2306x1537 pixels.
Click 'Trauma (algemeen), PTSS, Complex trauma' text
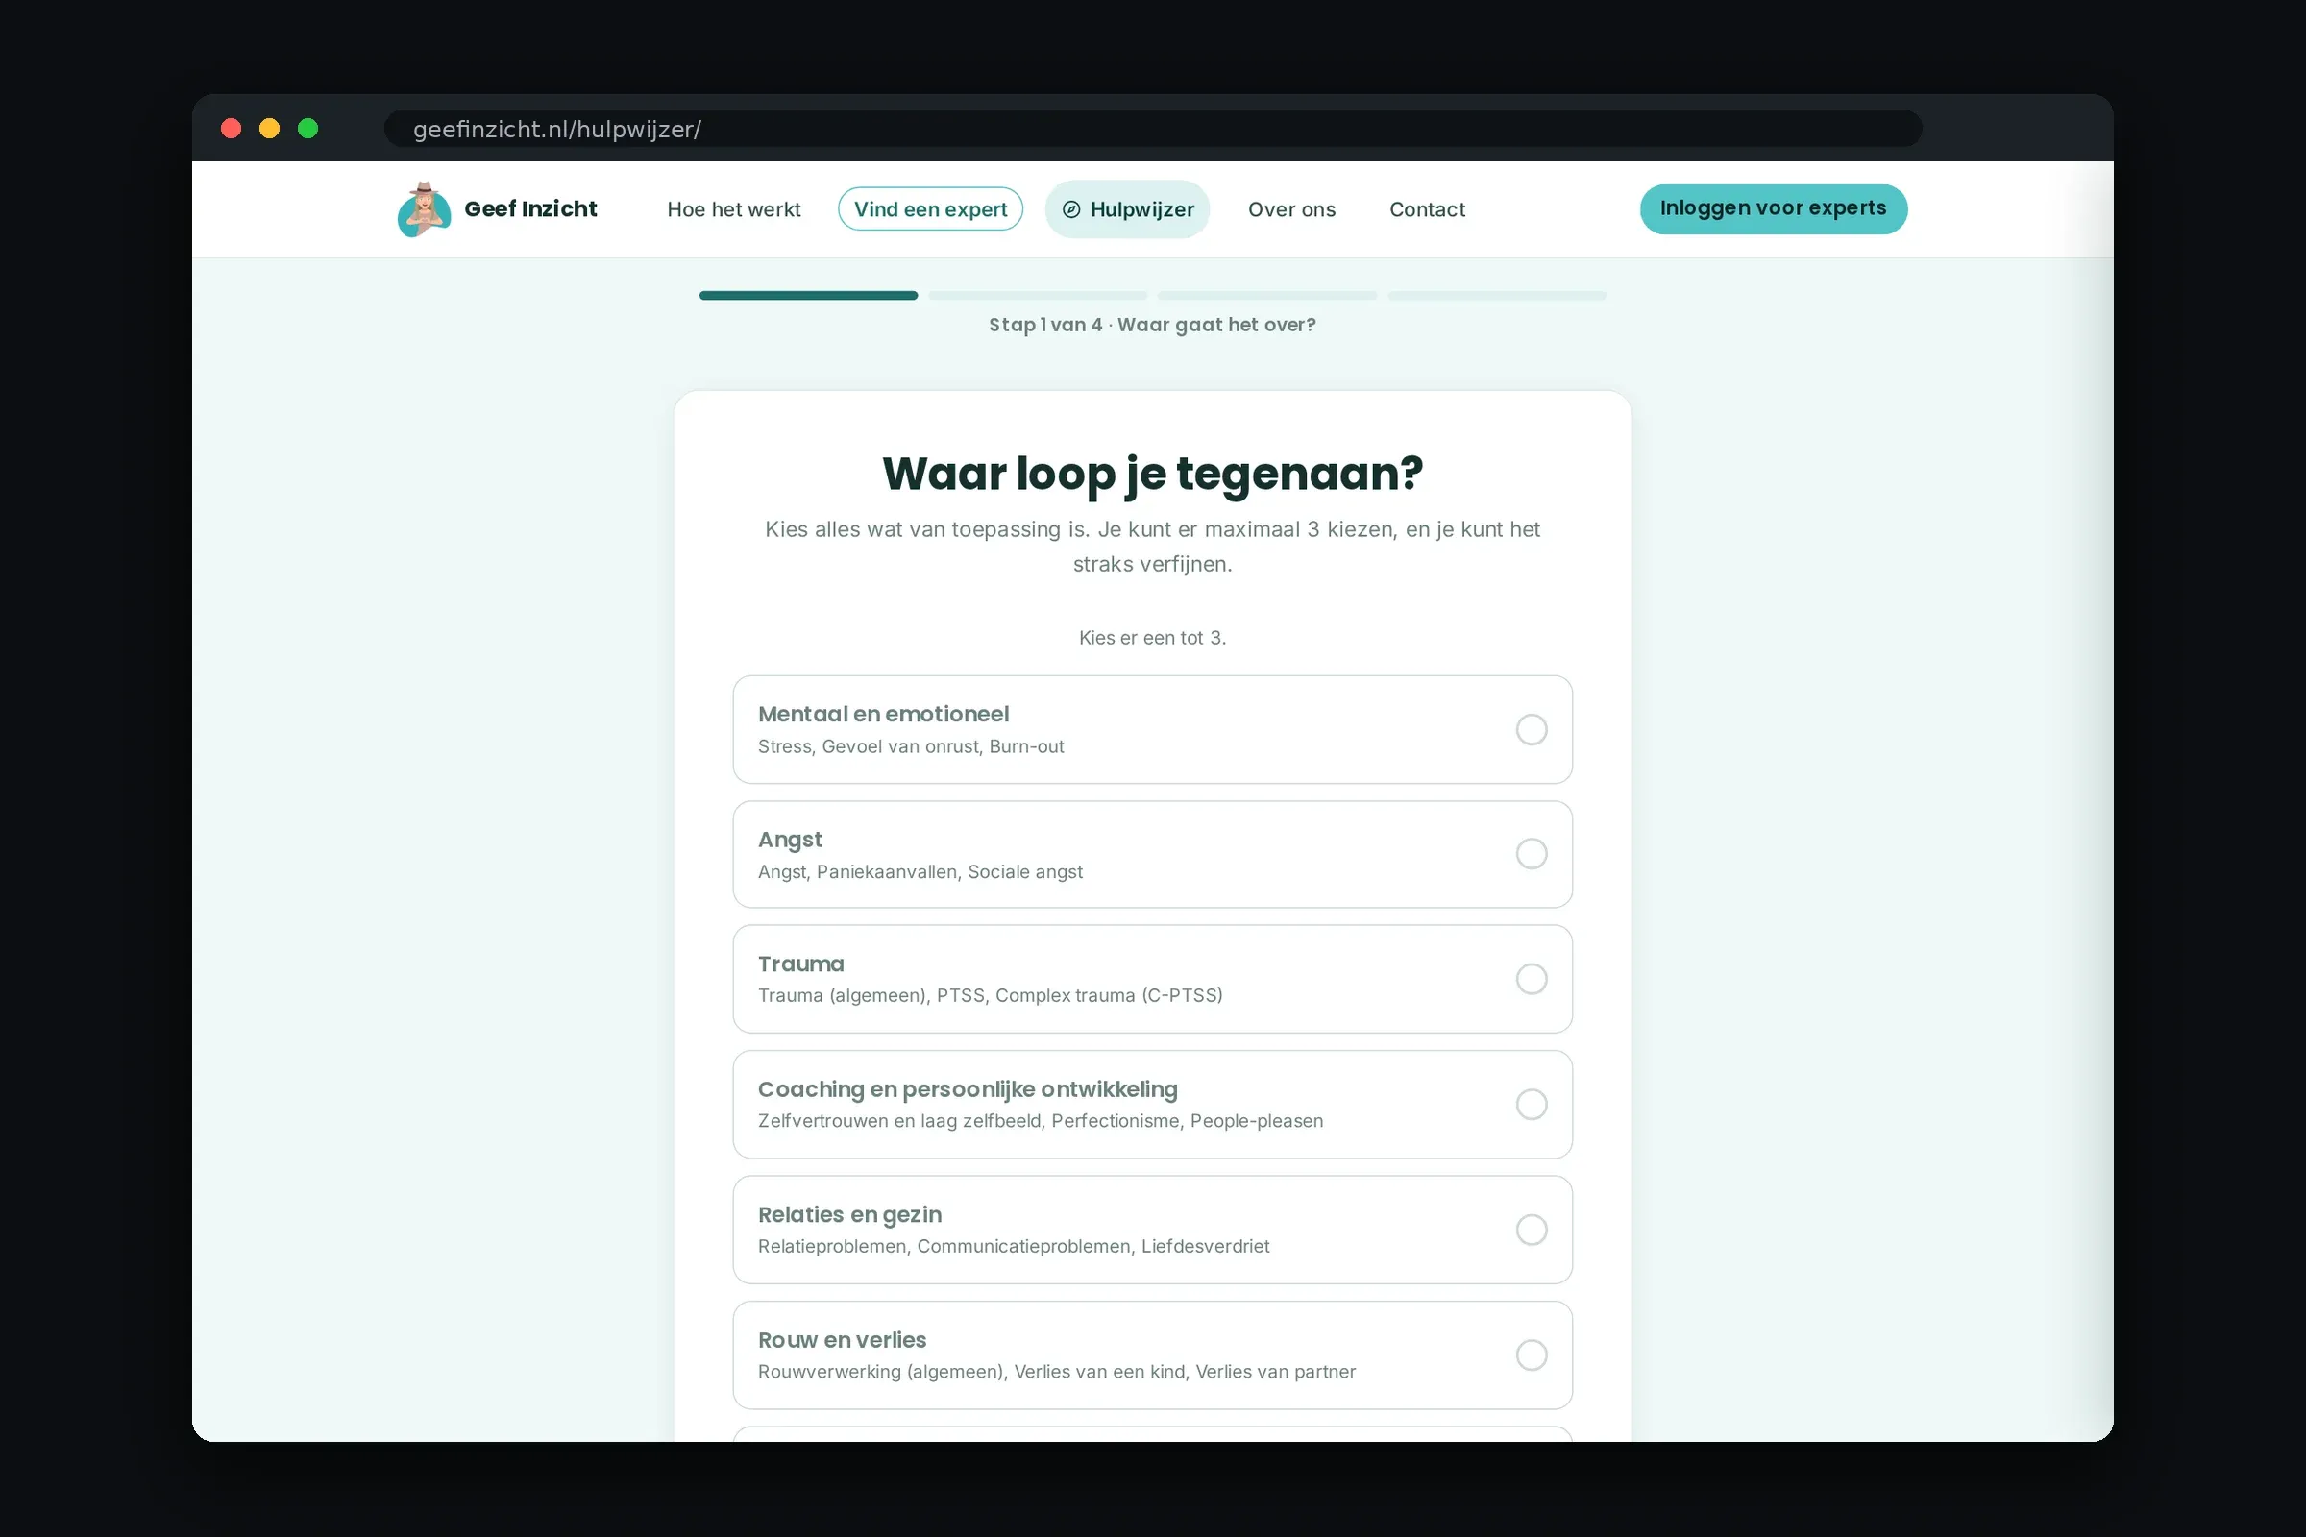pos(991,996)
